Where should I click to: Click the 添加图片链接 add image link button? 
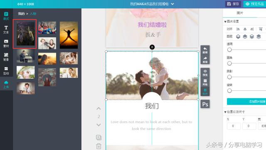(x=246, y=102)
